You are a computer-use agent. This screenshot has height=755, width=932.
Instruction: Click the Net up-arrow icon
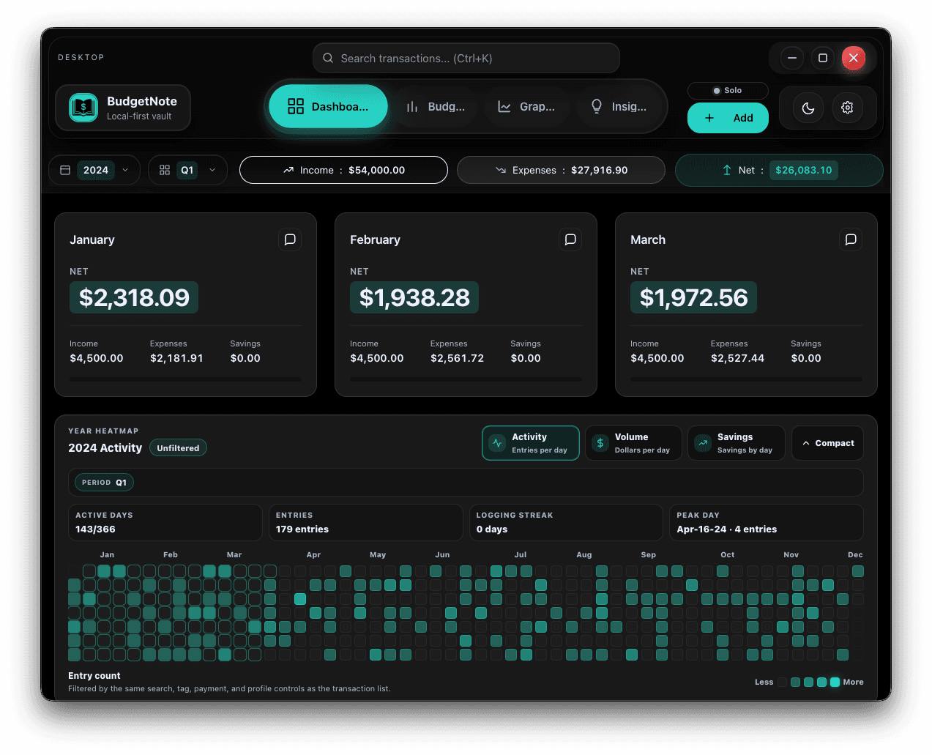[x=727, y=170]
